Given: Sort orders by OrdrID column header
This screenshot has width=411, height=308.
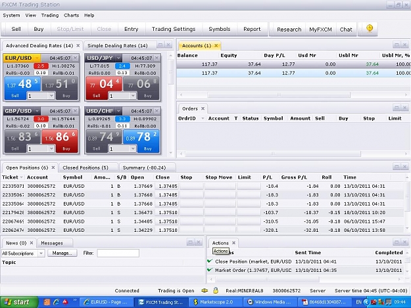Looking at the screenshot, I should (x=191, y=119).
